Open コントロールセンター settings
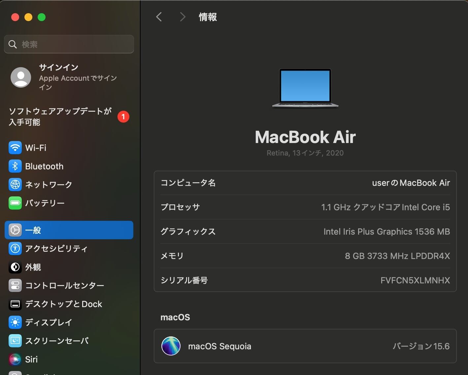This screenshot has width=468, height=375. (x=69, y=285)
